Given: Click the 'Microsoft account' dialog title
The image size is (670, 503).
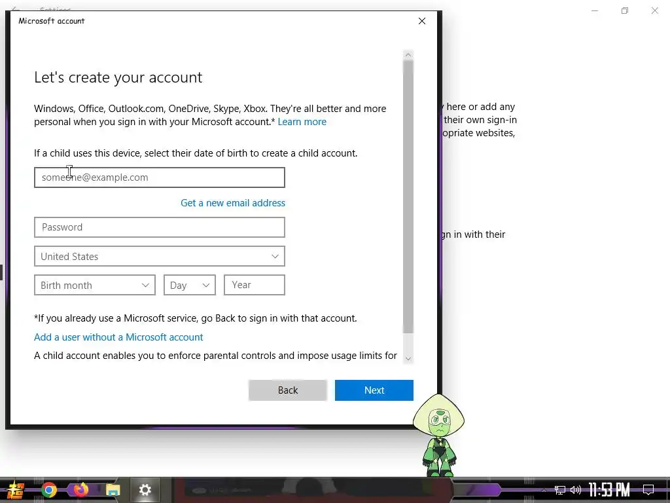Looking at the screenshot, I should (51, 21).
